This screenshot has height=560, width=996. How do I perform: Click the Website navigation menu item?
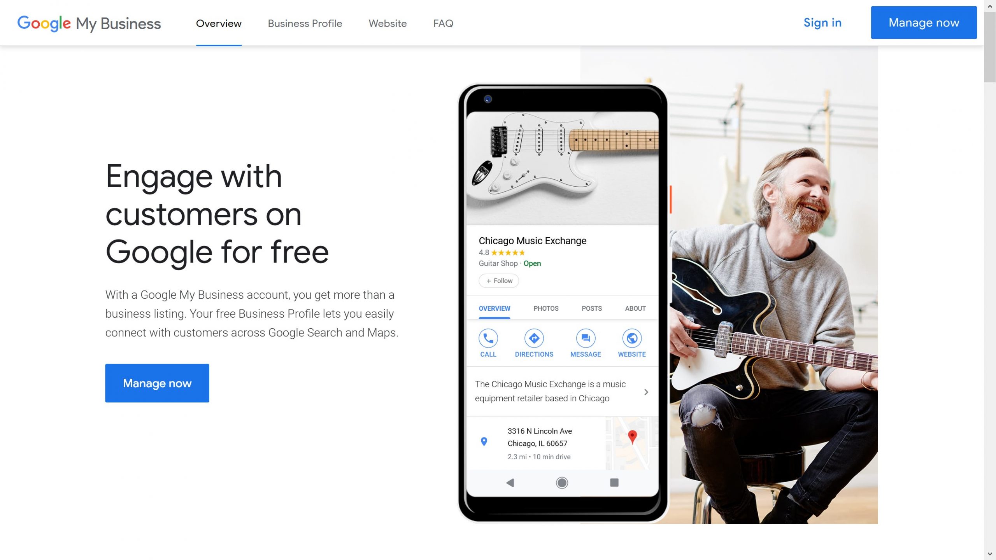[x=387, y=23]
